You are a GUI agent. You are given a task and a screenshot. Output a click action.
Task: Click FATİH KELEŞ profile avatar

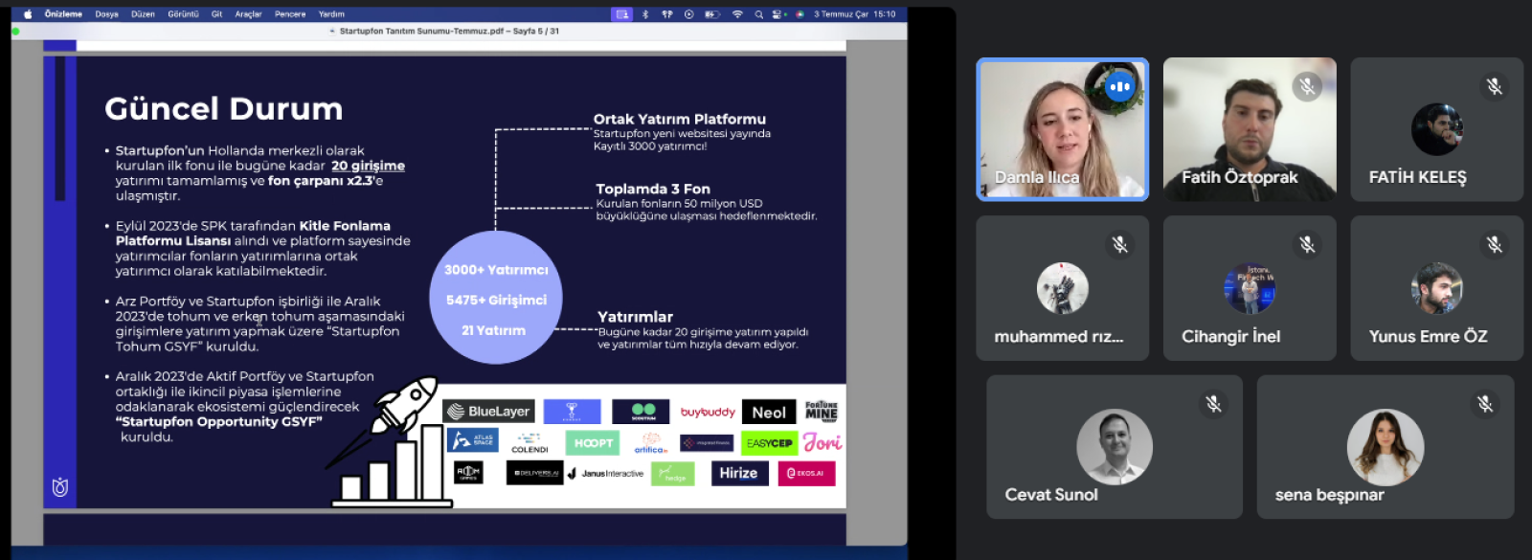[1437, 129]
